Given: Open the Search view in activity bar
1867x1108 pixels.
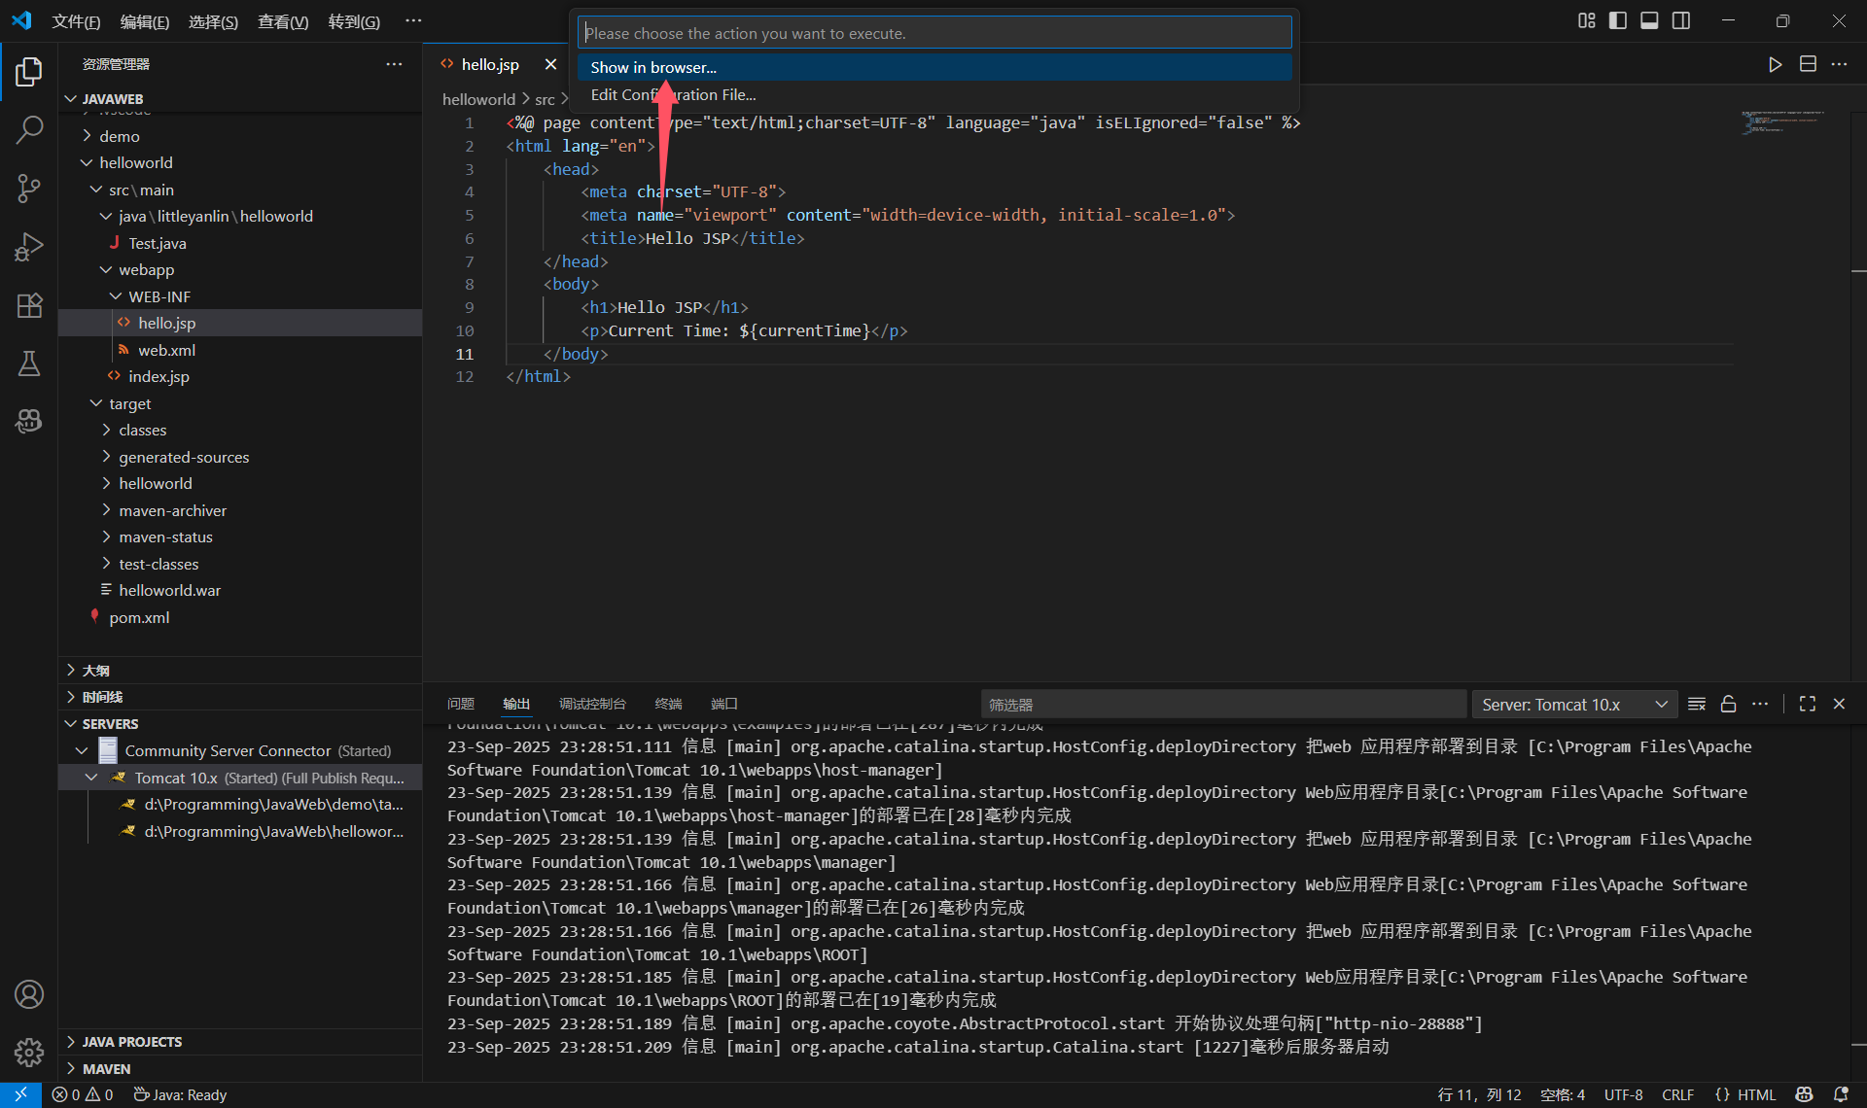Looking at the screenshot, I should [29, 129].
